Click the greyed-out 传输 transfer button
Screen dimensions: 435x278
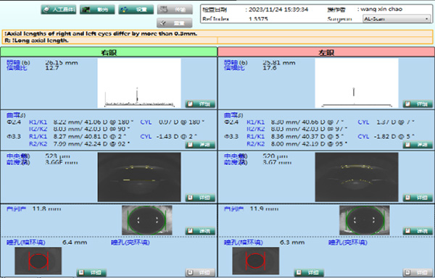pyautogui.click(x=175, y=9)
